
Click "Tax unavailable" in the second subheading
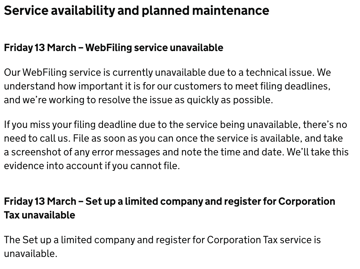(39, 215)
